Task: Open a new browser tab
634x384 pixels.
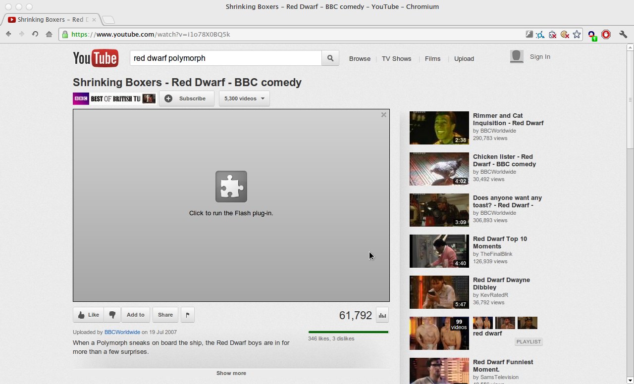Action: (108, 20)
